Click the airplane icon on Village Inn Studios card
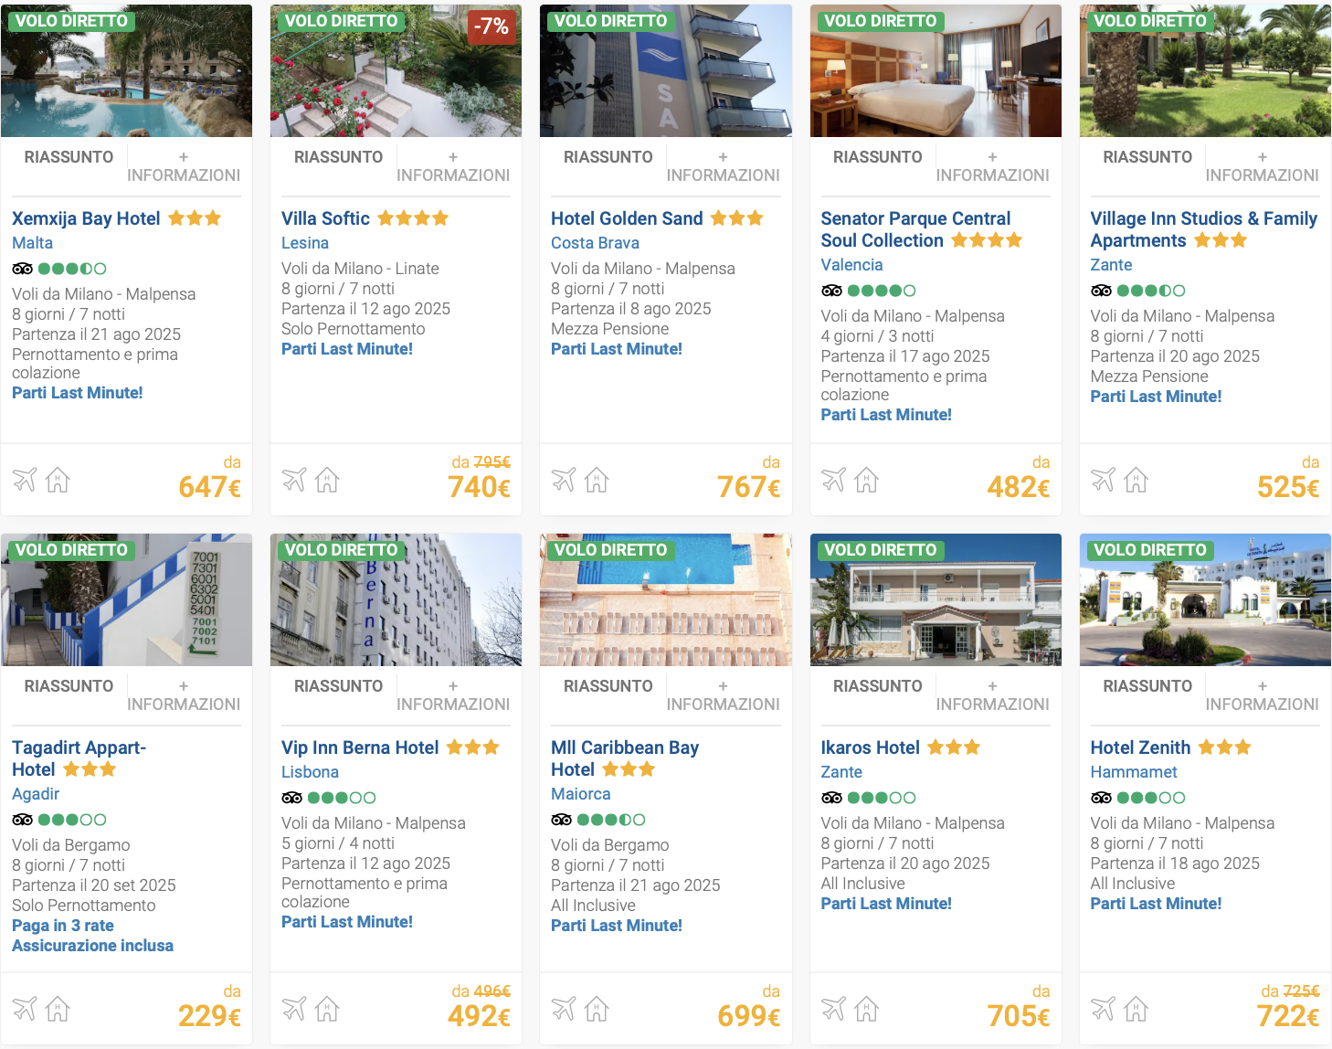Image resolution: width=1332 pixels, height=1049 pixels. [x=1103, y=479]
